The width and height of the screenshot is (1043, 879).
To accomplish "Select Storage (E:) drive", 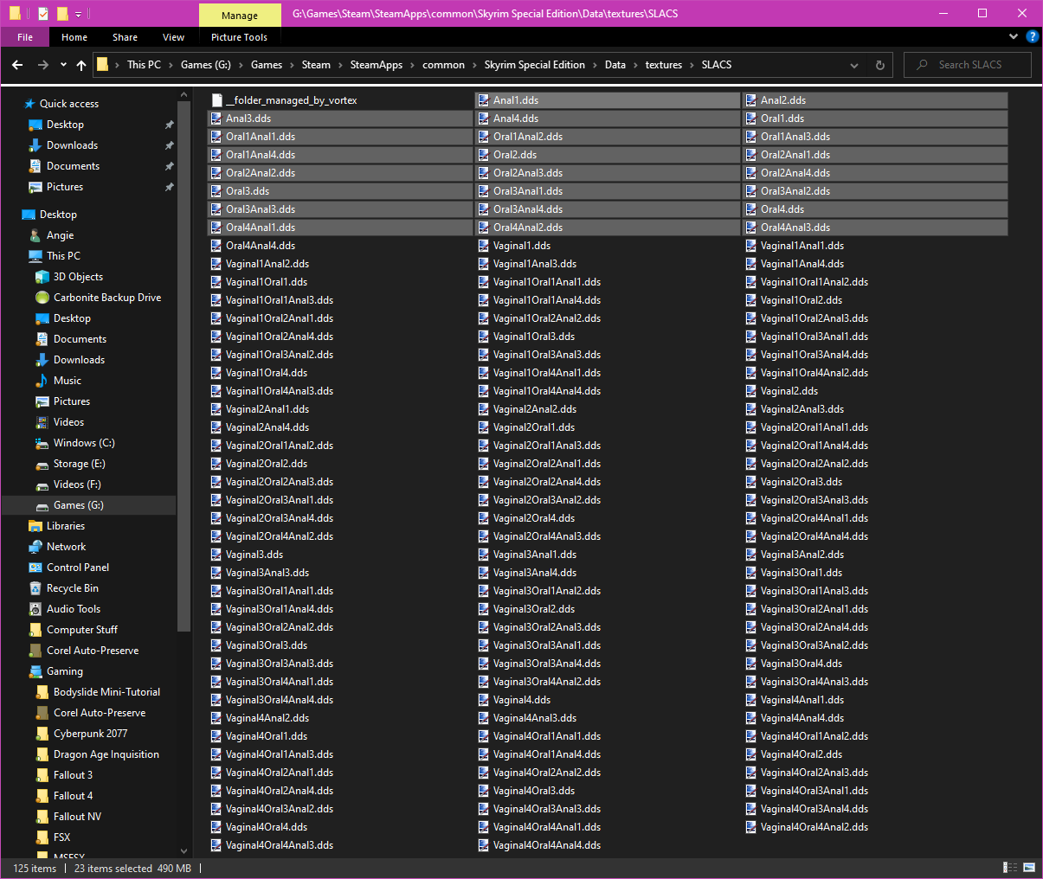I will click(79, 464).
